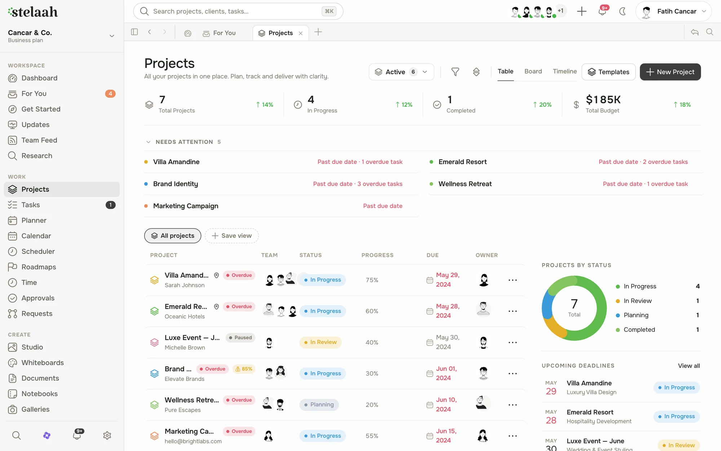The height and width of the screenshot is (451, 721).
Task: Toggle dark mode moon icon
Action: [x=623, y=11]
